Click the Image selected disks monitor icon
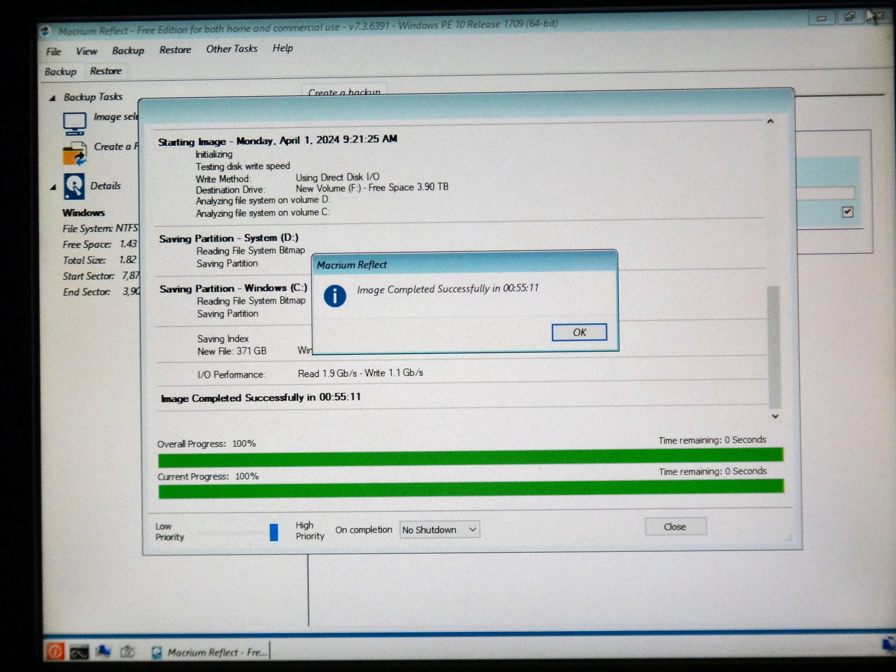 coord(75,123)
